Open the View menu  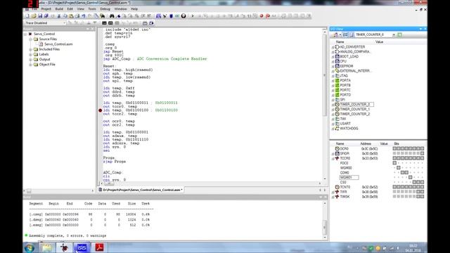[x=81, y=9]
